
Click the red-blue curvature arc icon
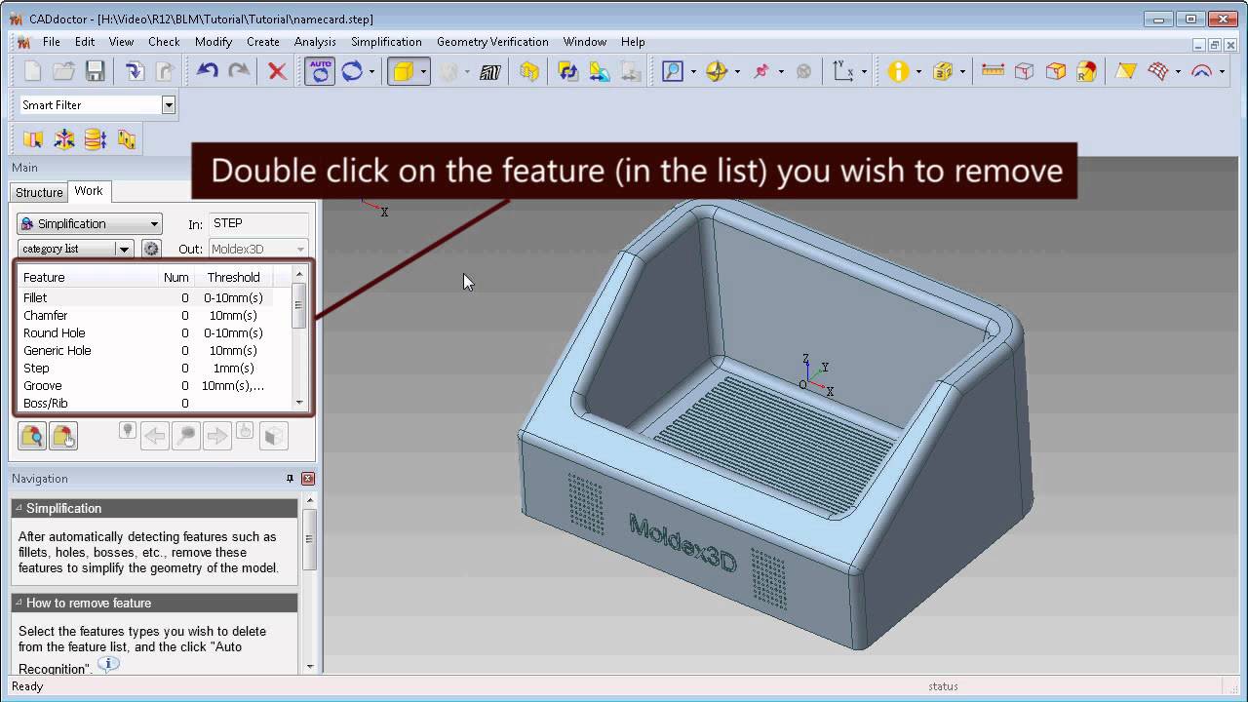click(1202, 71)
